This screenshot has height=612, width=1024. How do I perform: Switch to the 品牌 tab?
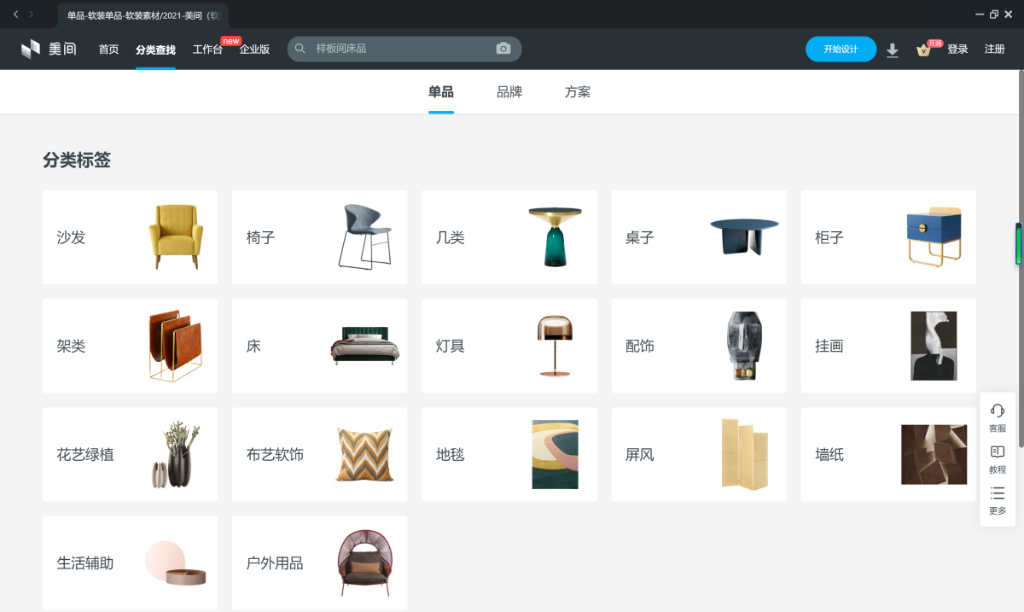pyautogui.click(x=509, y=92)
